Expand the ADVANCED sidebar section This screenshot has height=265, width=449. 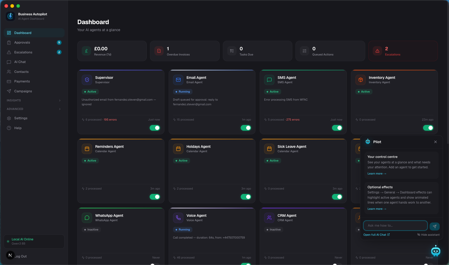[34, 109]
